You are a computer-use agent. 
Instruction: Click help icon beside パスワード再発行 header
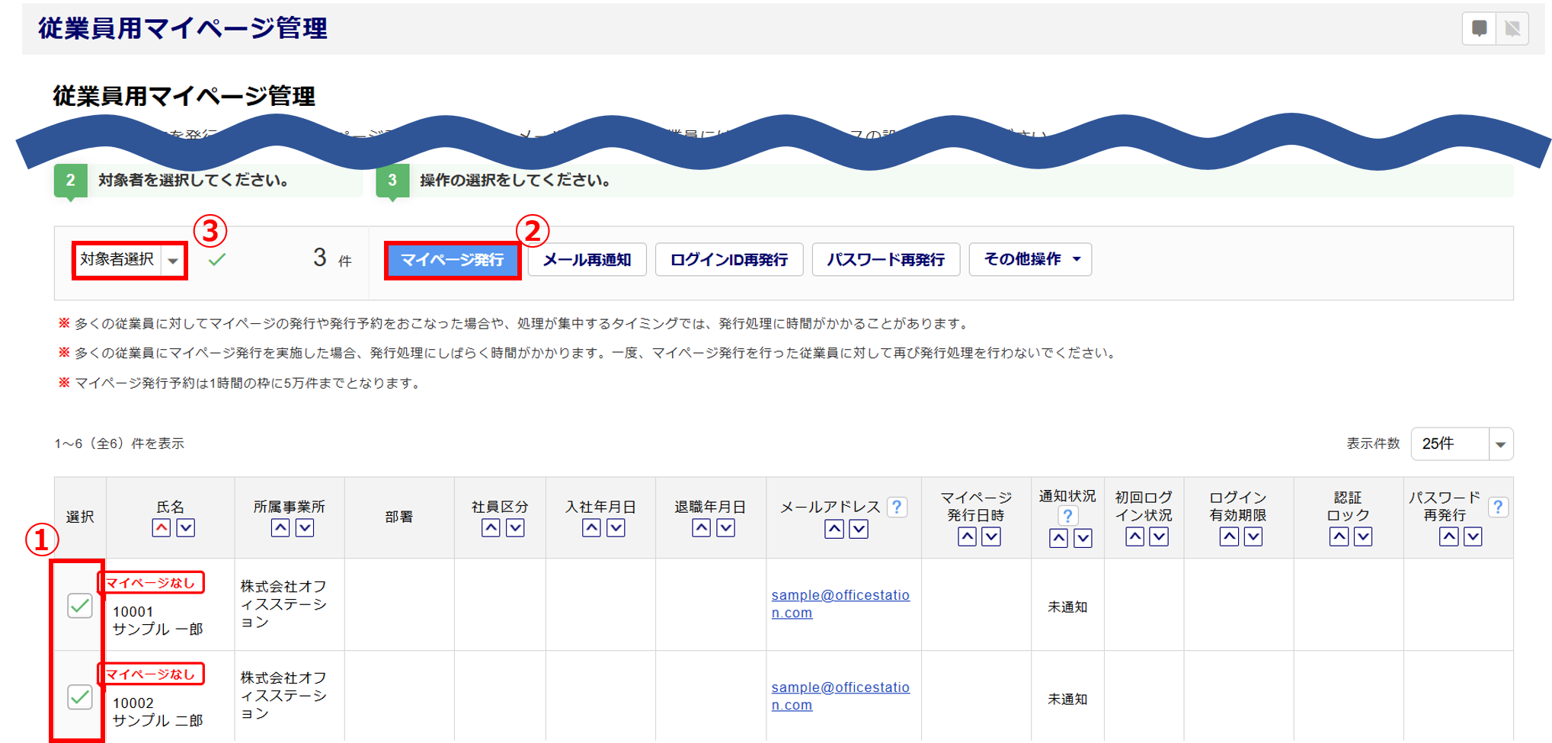(x=1498, y=508)
